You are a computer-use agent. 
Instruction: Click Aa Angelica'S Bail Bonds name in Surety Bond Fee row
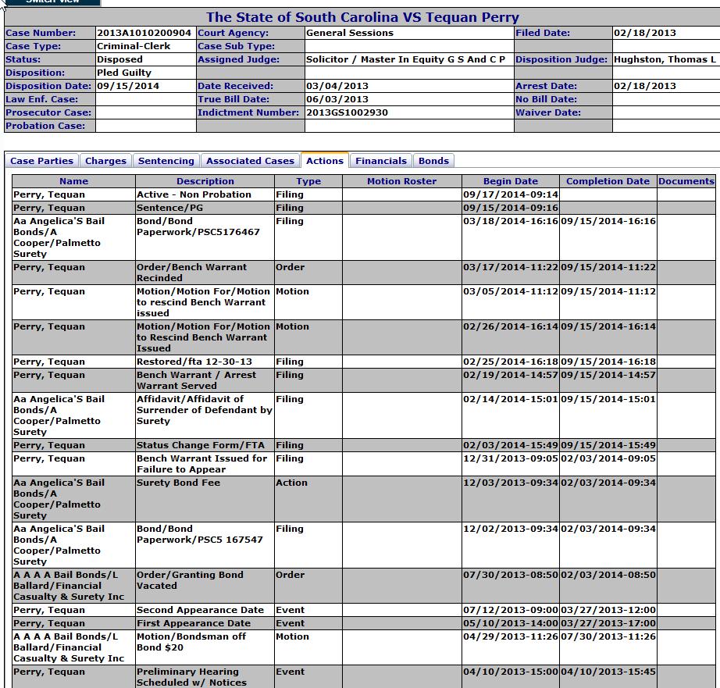(59, 499)
